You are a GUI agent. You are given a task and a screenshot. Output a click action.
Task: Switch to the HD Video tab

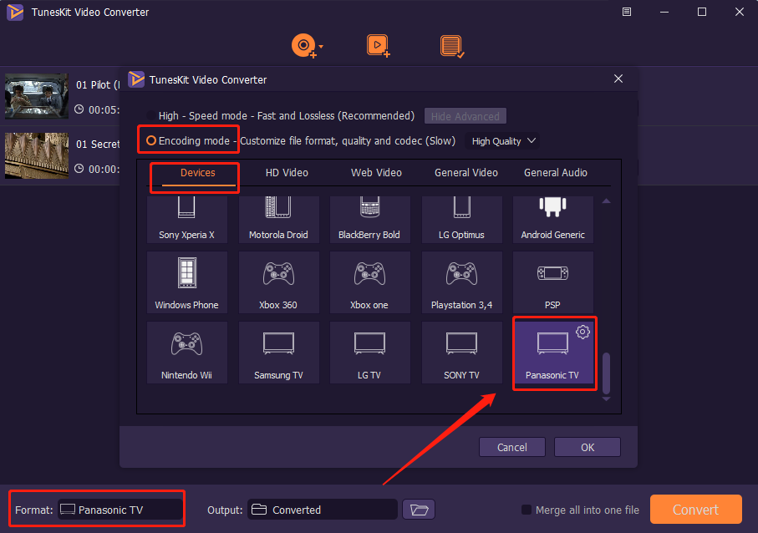pyautogui.click(x=287, y=173)
